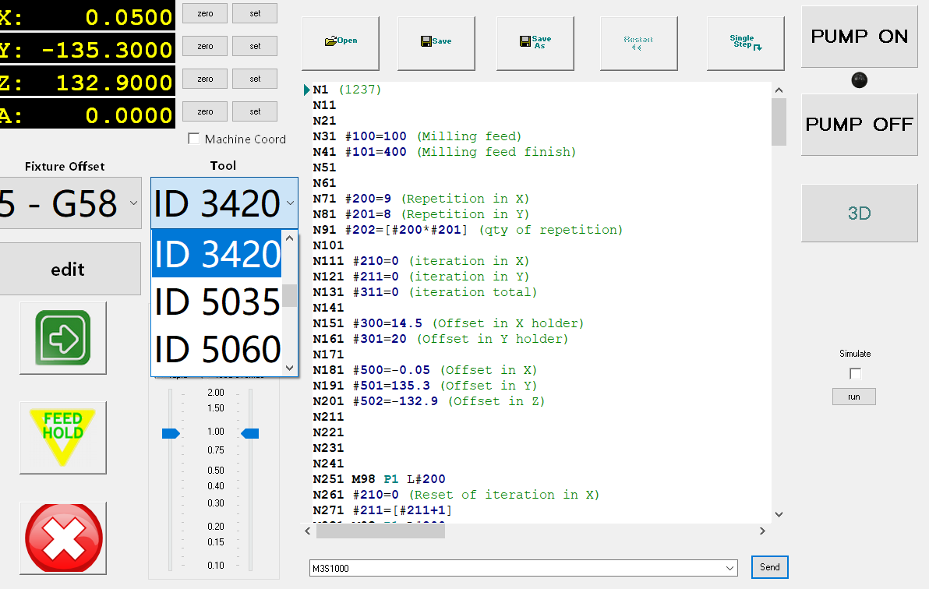Open the M3S1000 command history dropdown
Viewport: 929px width, 589px height.
tap(729, 569)
